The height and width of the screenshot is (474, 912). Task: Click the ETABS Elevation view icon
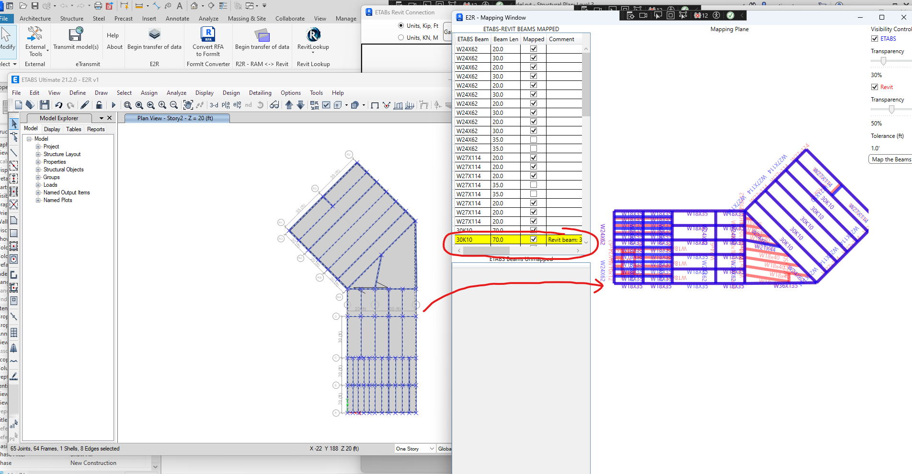coord(237,105)
